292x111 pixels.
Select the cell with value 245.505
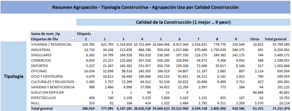point(144,71)
